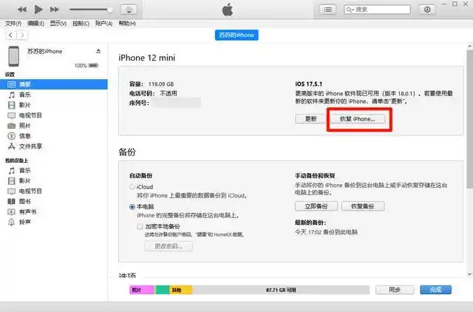Click the scroll up arrow

(470, 47)
